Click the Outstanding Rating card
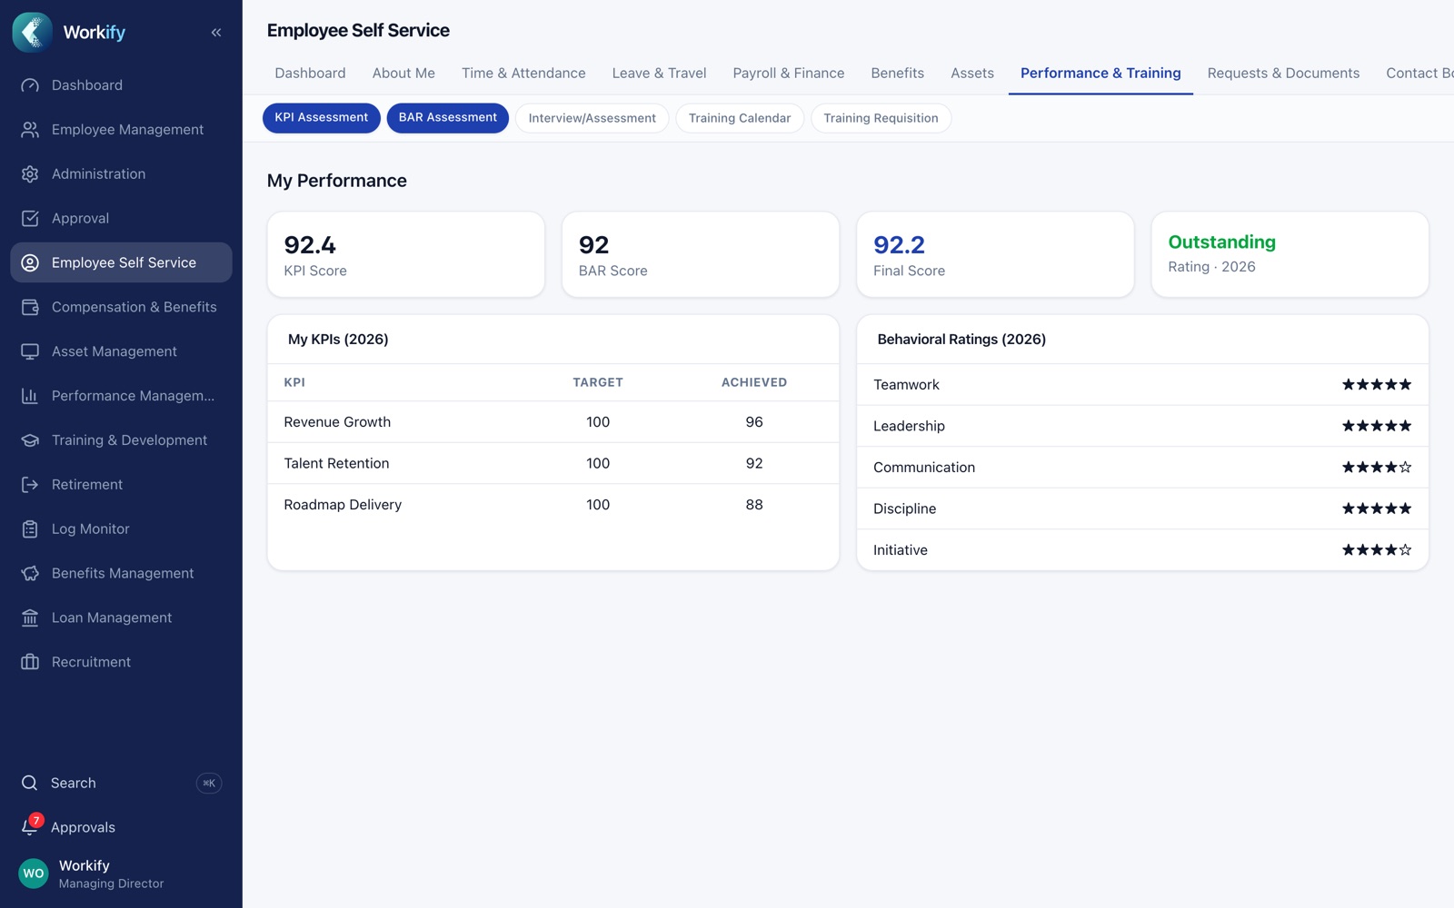This screenshot has height=908, width=1454. coord(1290,255)
